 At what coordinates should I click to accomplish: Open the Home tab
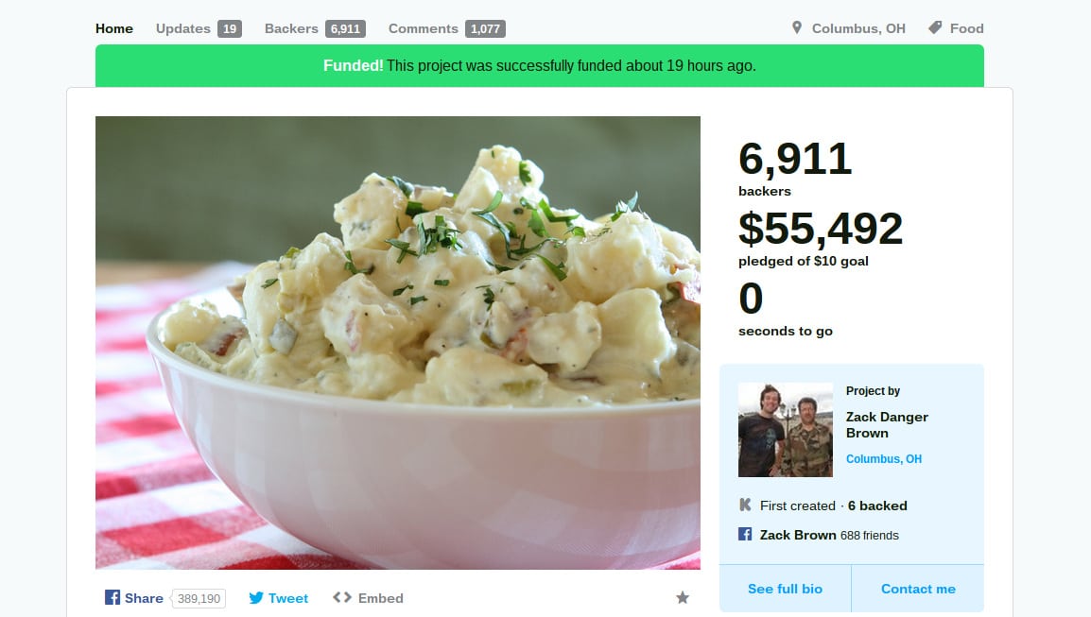pyautogui.click(x=114, y=28)
